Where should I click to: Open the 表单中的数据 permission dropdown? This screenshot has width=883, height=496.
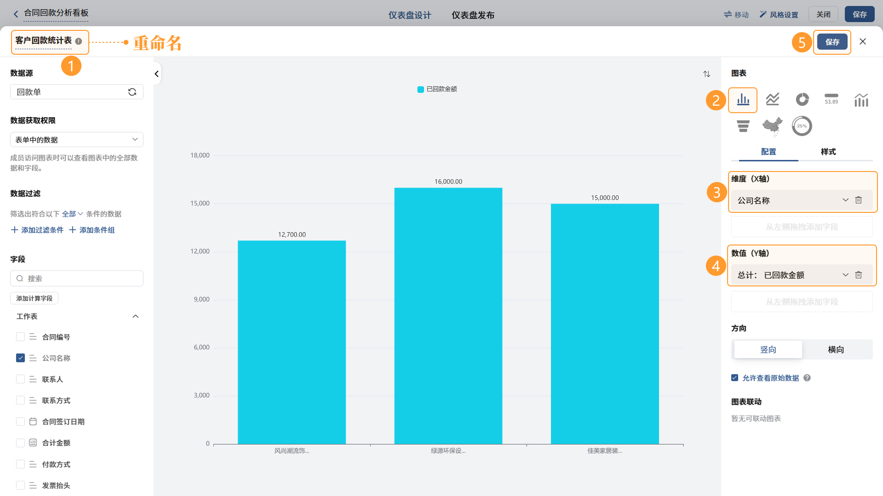pos(77,140)
